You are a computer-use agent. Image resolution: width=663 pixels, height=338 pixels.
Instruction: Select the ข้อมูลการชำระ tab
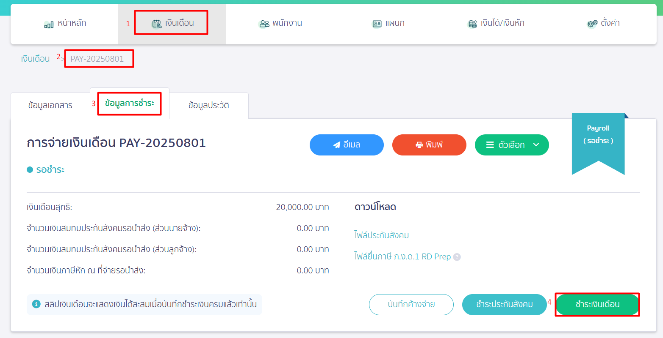[129, 104]
